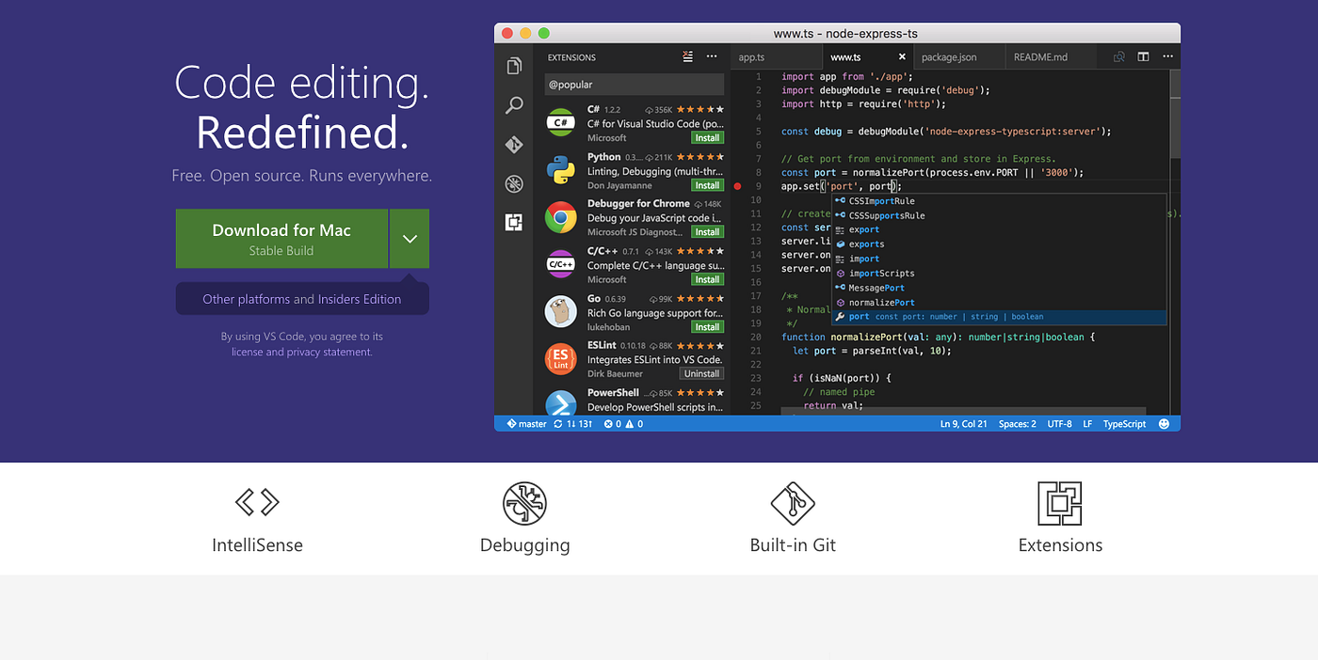Click the @popular extensions search field
The height and width of the screenshot is (660, 1318).
point(634,85)
